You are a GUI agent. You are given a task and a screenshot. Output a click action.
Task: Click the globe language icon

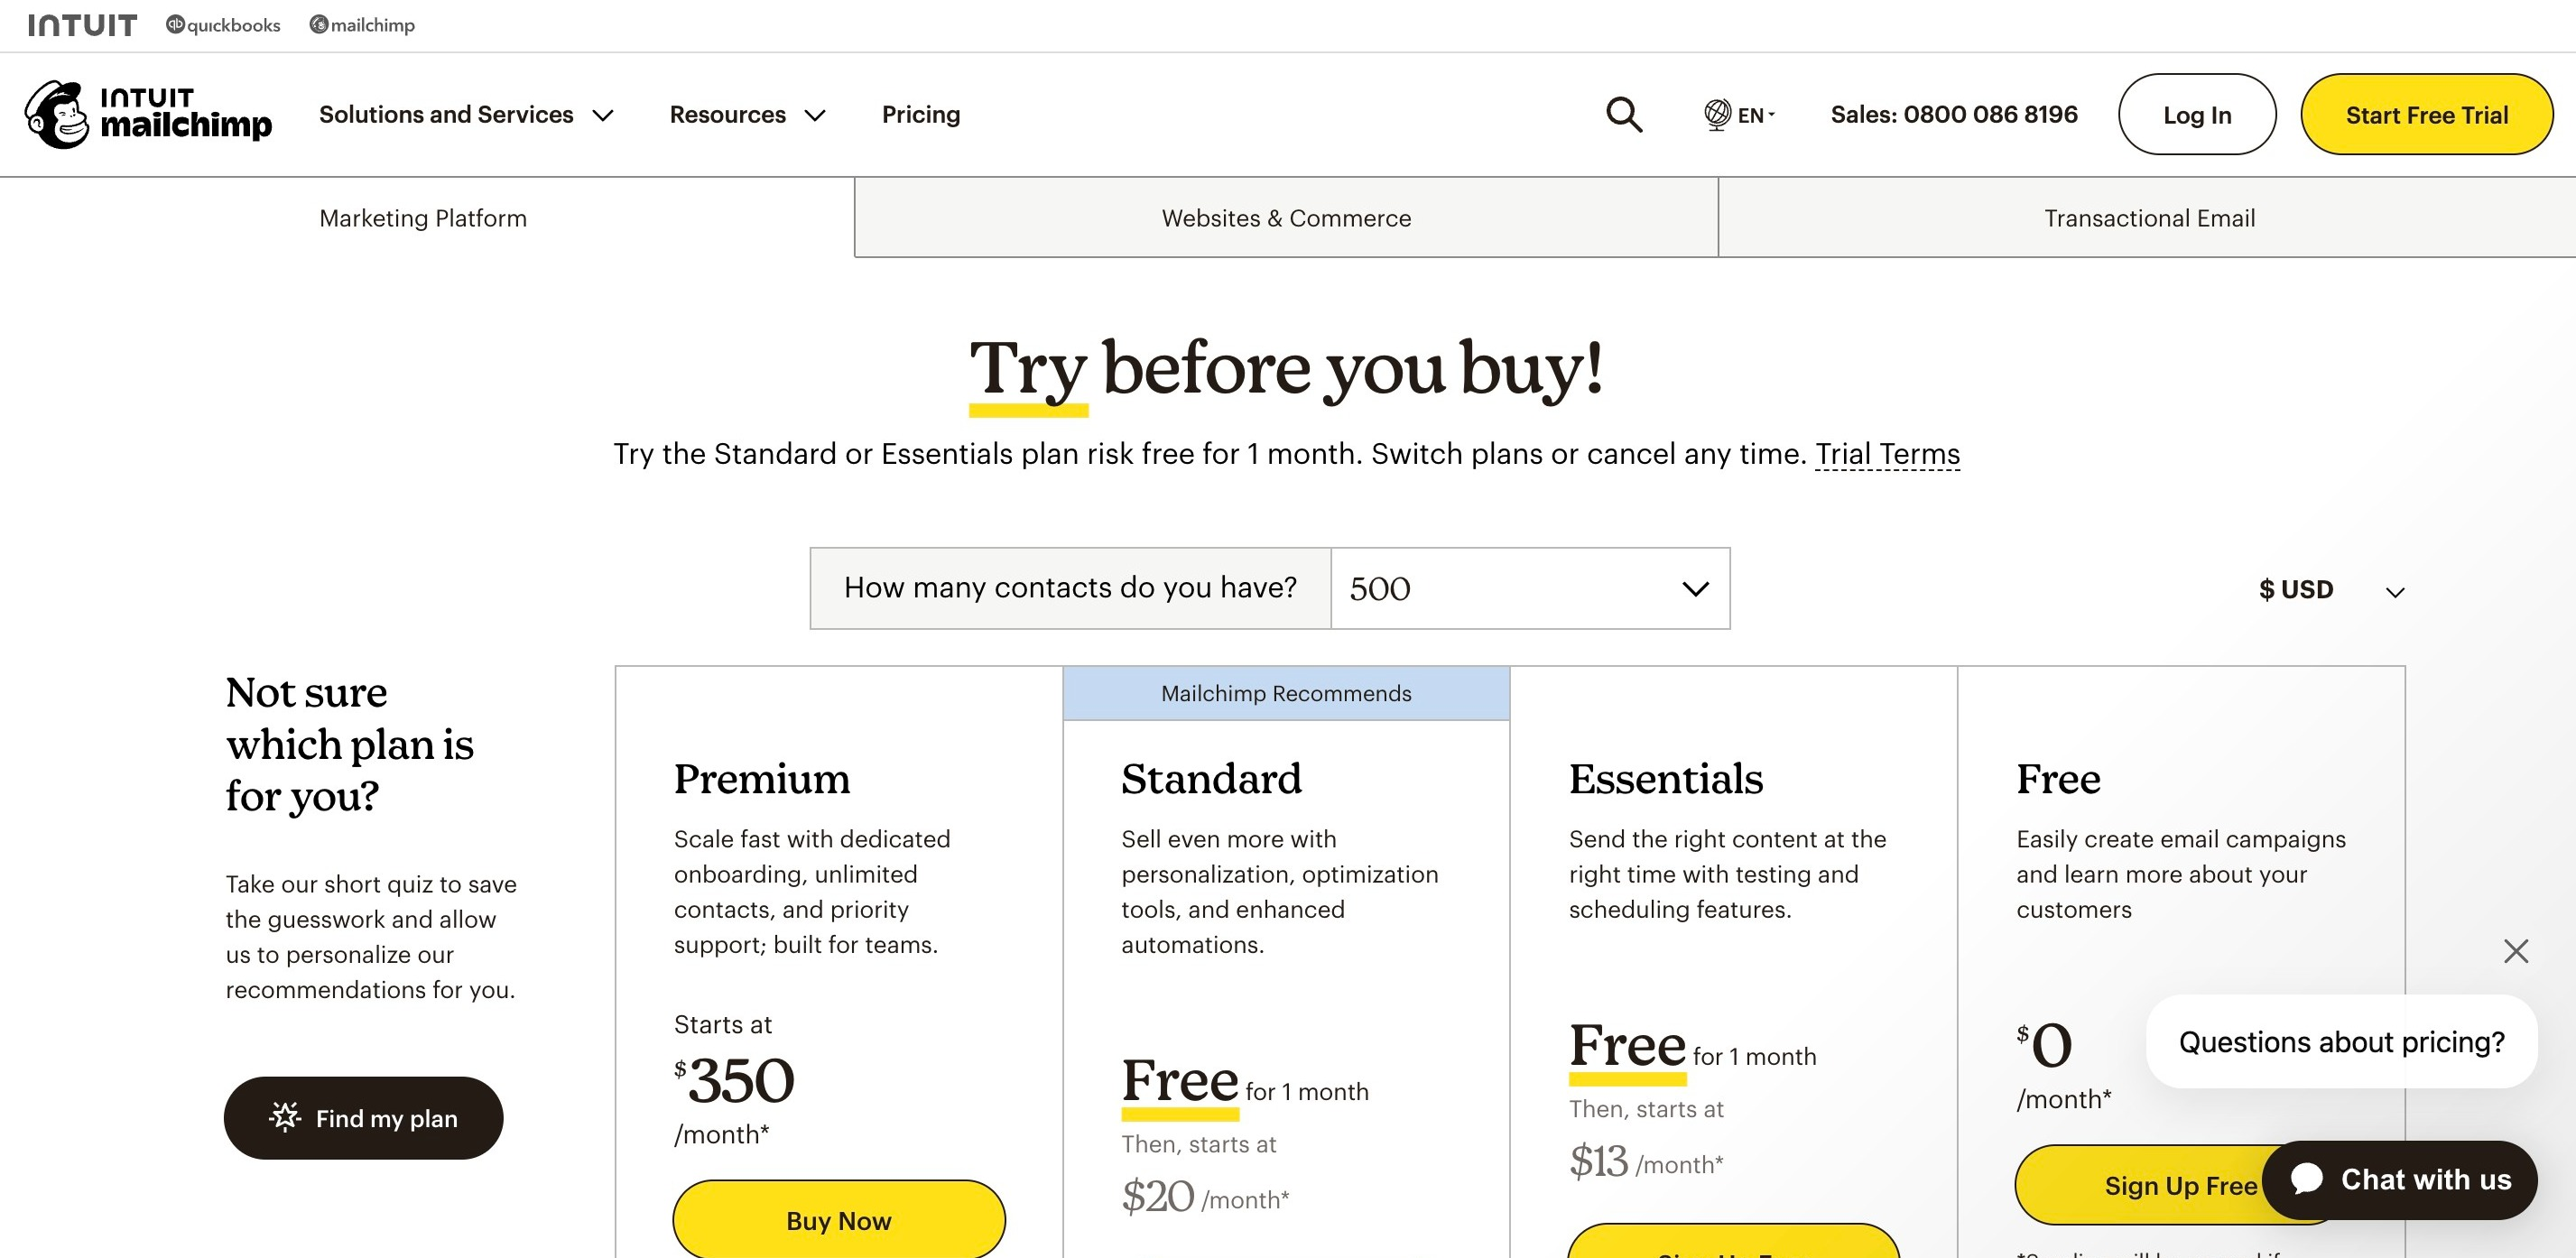click(1717, 114)
